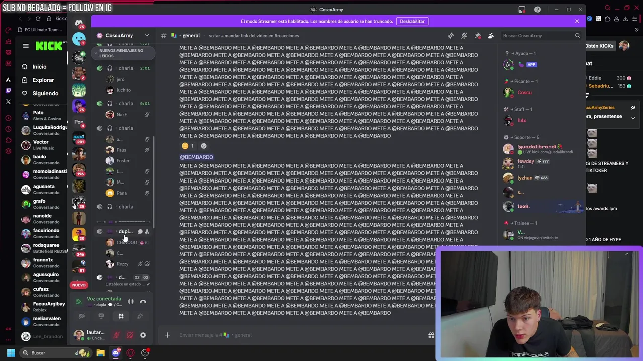Dismiss the purple Streamer mode banner
This screenshot has height=361, width=643.
click(x=577, y=21)
